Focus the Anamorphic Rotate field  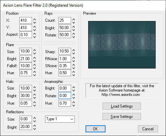(x=65, y=96)
